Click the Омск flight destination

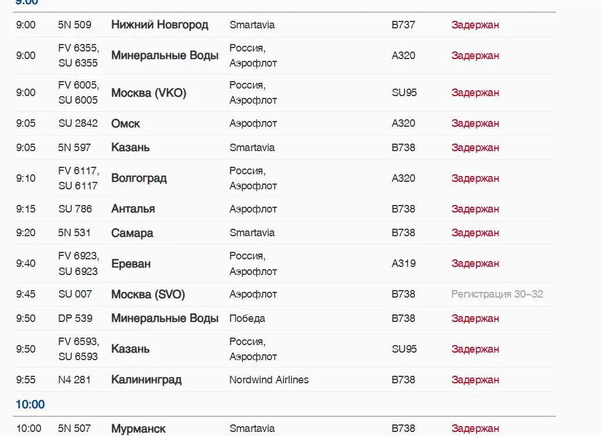pos(125,123)
